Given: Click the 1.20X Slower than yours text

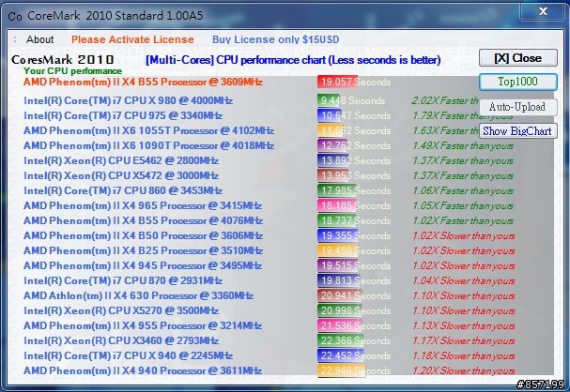Looking at the screenshot, I should [x=464, y=371].
